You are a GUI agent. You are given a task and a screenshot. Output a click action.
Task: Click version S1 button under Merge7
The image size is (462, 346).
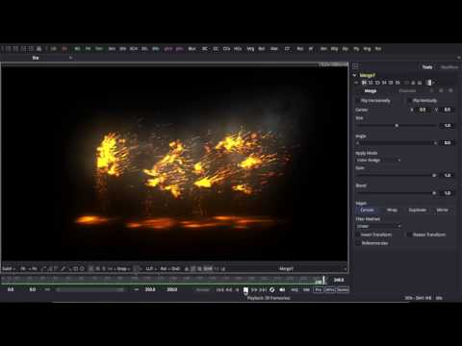coord(364,83)
